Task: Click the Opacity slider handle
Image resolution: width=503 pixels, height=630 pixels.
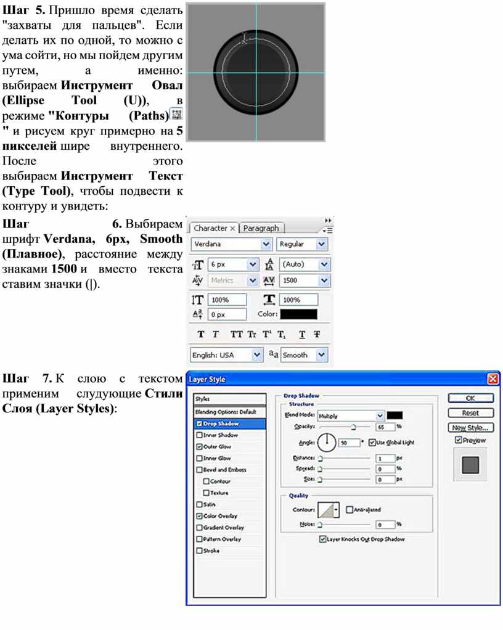Action: point(353,427)
